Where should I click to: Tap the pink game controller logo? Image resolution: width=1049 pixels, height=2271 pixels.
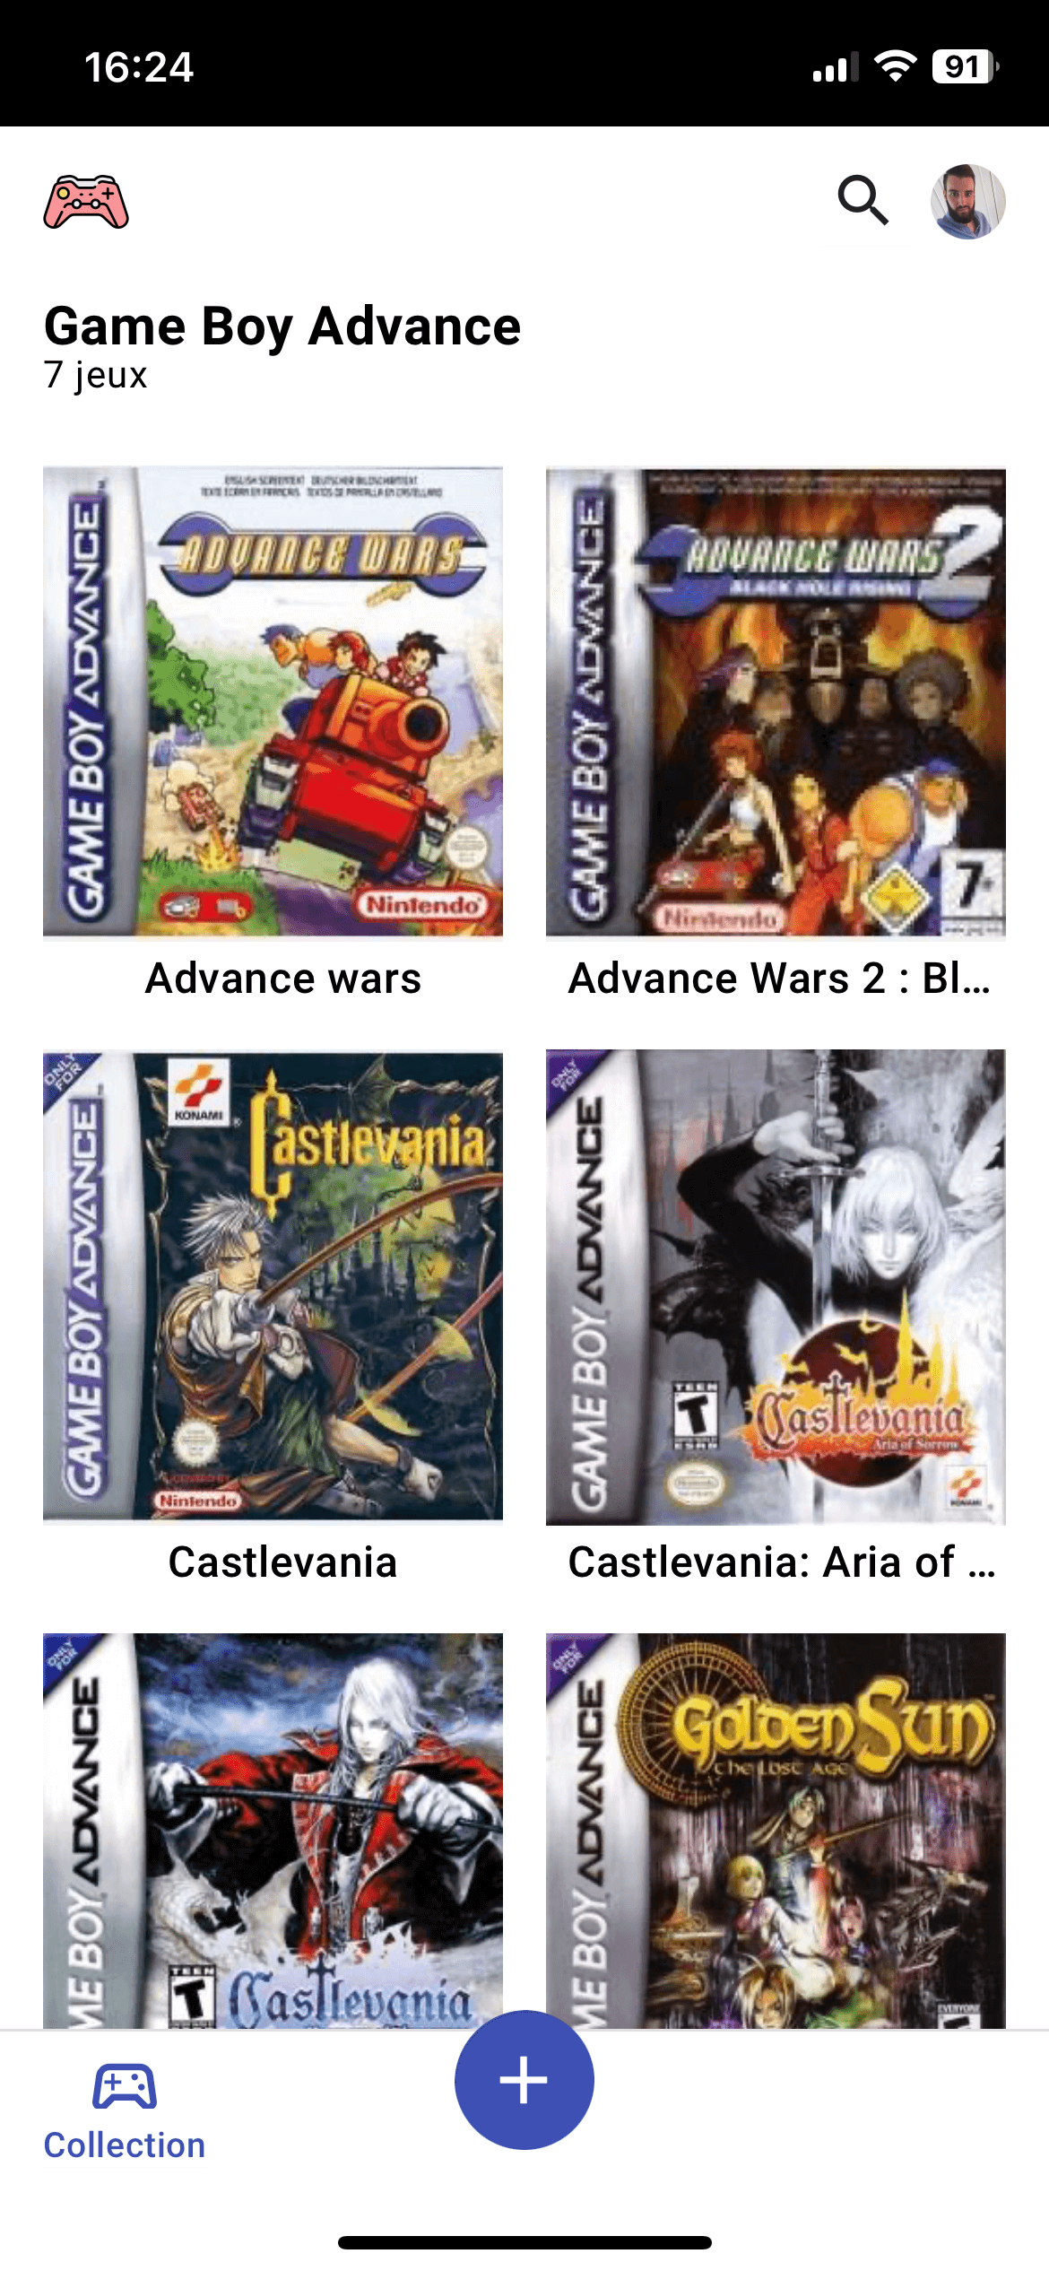(x=86, y=202)
